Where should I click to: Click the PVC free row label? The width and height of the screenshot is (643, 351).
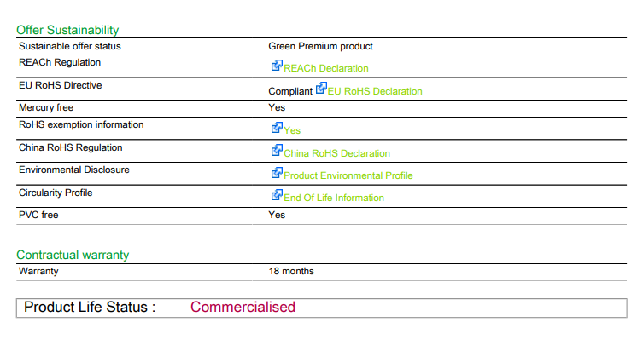pyautogui.click(x=38, y=215)
